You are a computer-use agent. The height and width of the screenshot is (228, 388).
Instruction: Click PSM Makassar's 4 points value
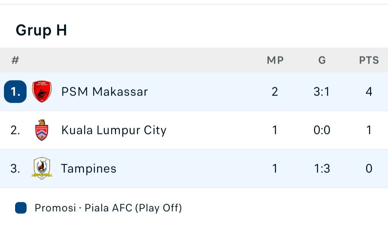369,92
